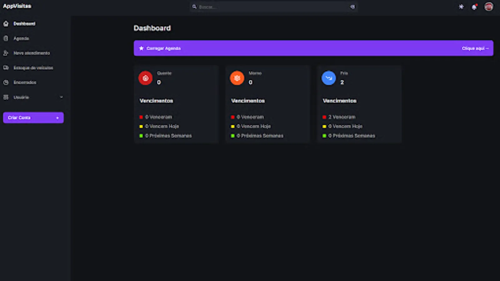
Task: Expand the Usuário submenu chevron
Action: click(x=61, y=97)
